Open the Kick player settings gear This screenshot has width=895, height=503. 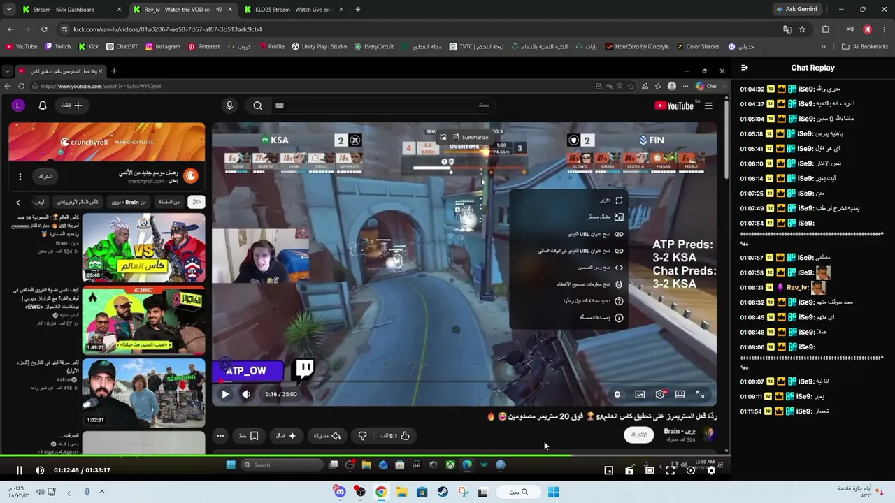(711, 470)
